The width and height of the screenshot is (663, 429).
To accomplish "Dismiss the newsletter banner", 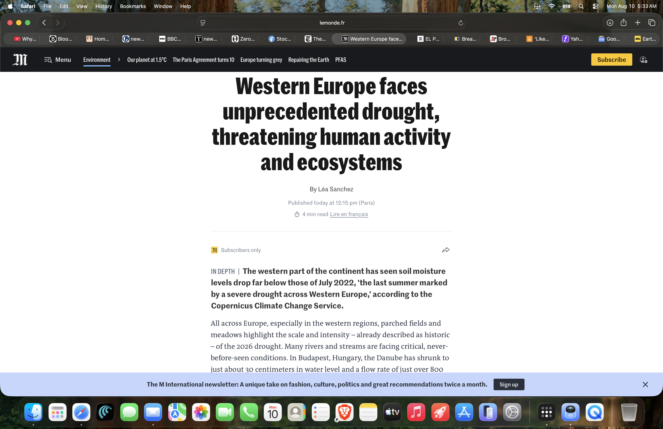I will pos(645,384).
